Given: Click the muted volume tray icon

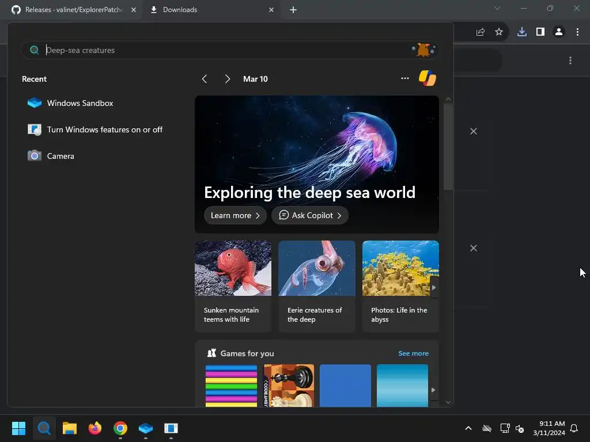Looking at the screenshot, I should click(520, 428).
